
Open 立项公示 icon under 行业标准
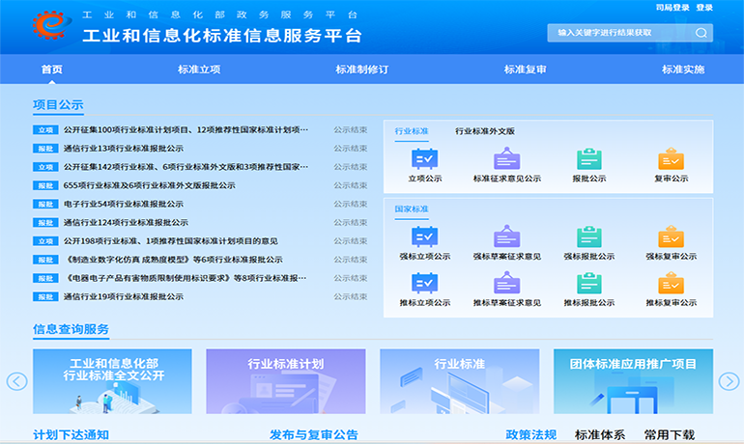425,159
